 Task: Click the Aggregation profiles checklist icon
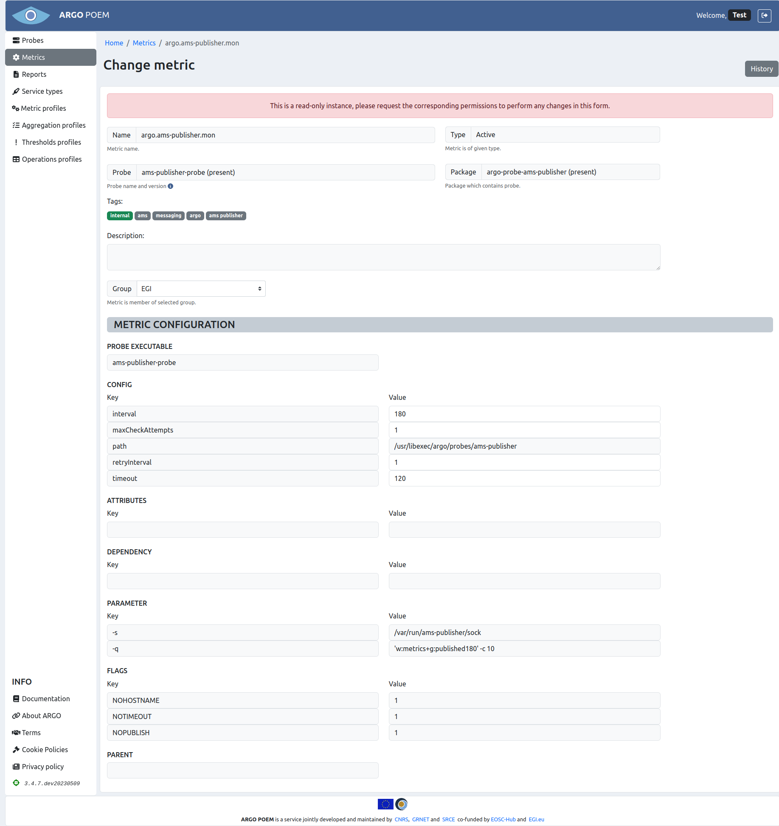[x=16, y=125]
